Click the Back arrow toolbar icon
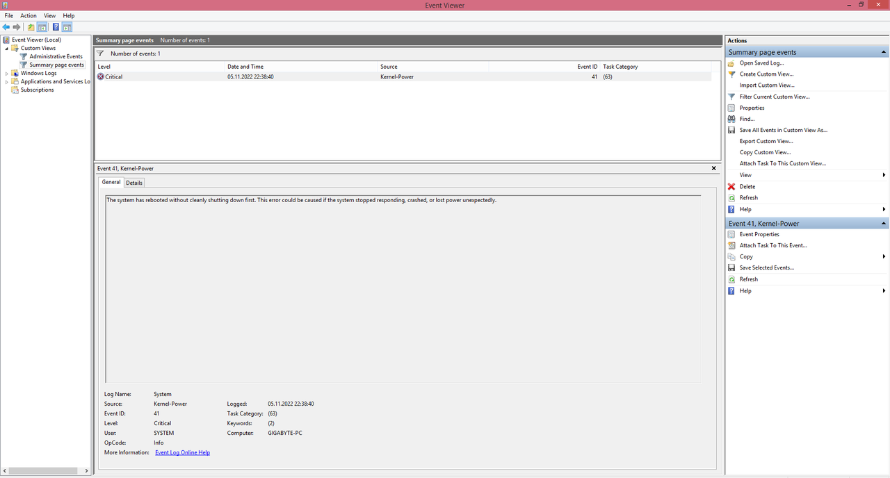Viewport: 890px width, 478px height. coord(6,27)
